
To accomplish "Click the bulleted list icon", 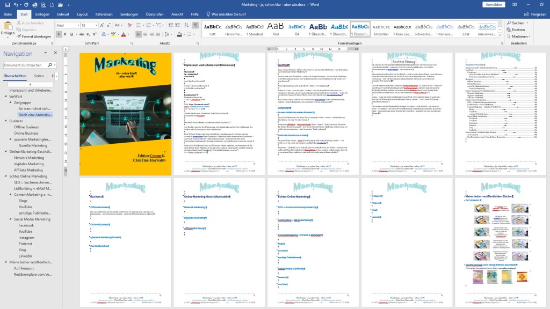I will [139, 25].
